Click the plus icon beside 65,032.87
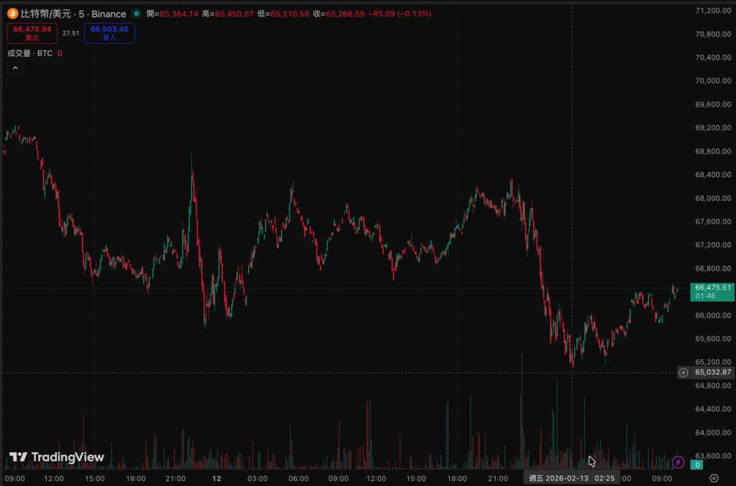 click(684, 372)
